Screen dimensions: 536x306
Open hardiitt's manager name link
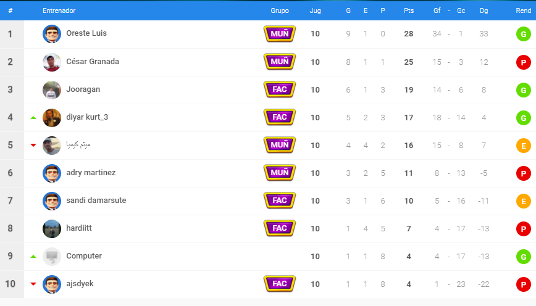coord(79,228)
